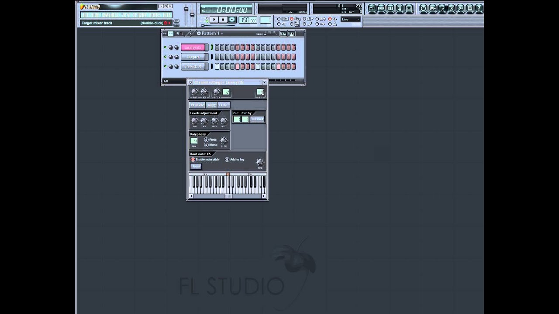Open the Piano Roll toolbar icon
This screenshot has width=559, height=314.
tap(390, 8)
